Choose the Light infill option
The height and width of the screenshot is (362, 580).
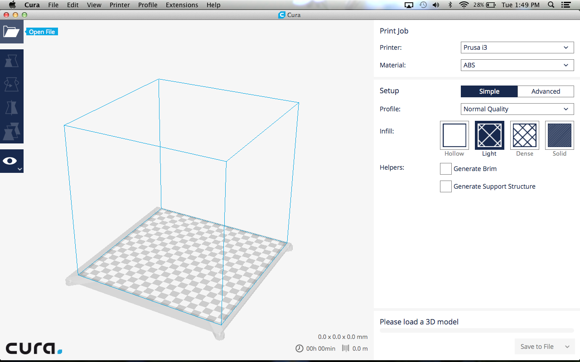click(489, 135)
